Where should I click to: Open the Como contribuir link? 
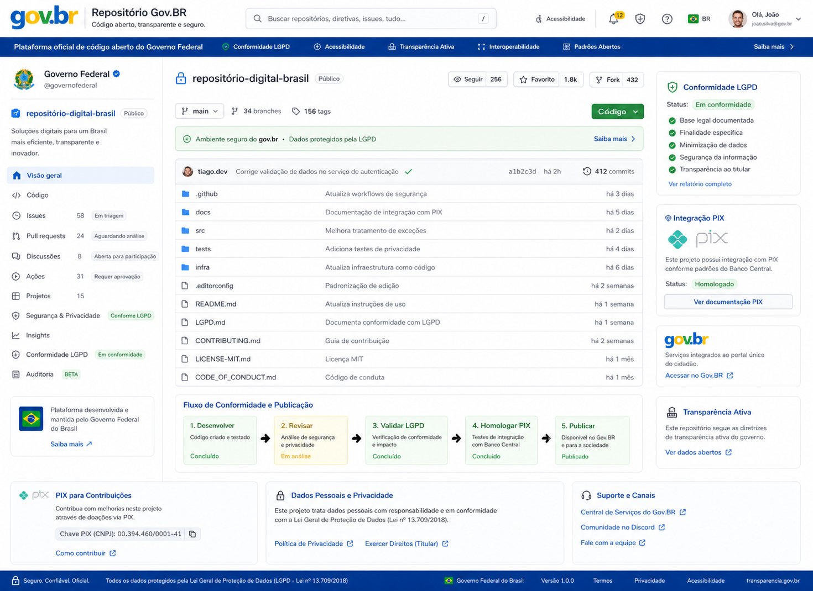(86, 553)
